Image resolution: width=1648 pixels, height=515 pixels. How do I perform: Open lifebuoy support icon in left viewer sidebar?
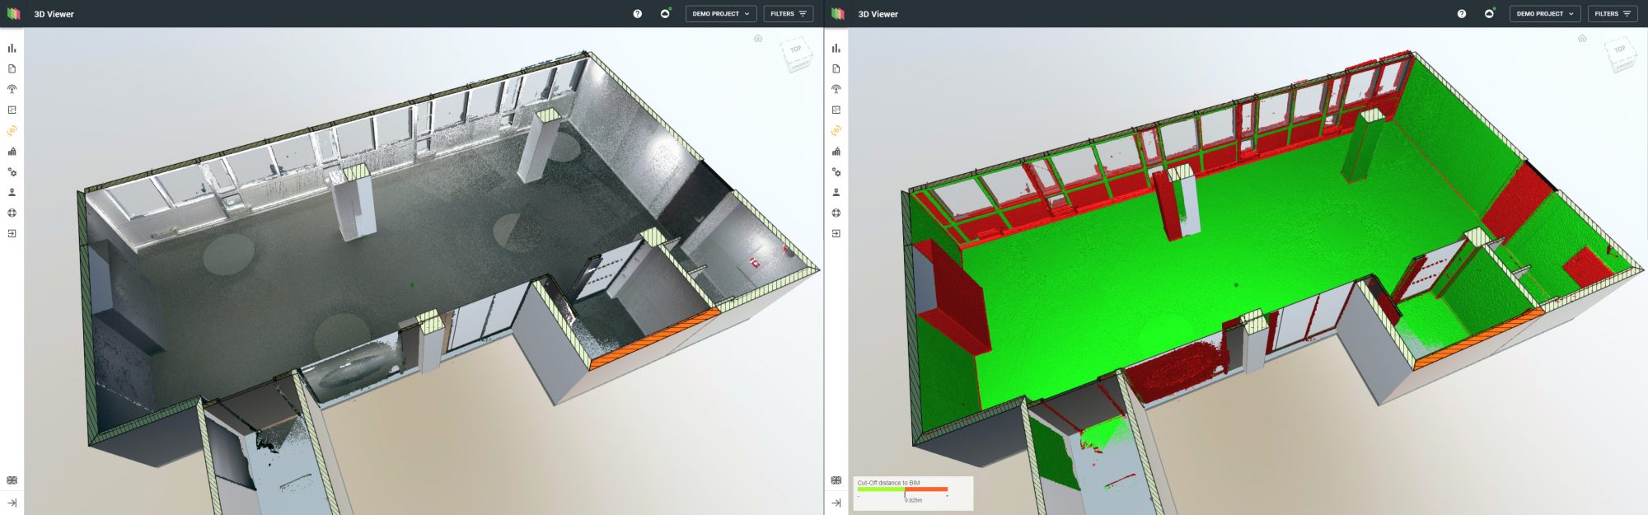[x=12, y=213]
